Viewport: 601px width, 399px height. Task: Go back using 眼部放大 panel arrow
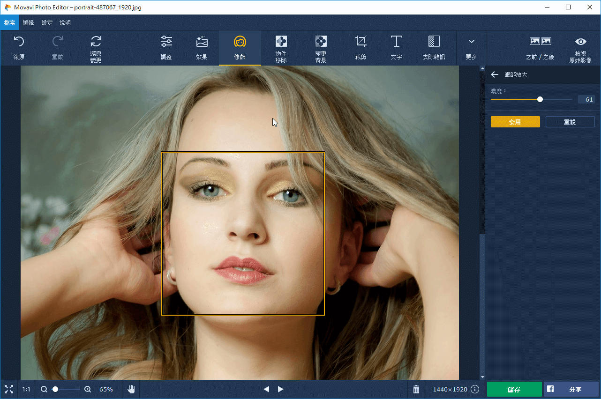coord(494,75)
